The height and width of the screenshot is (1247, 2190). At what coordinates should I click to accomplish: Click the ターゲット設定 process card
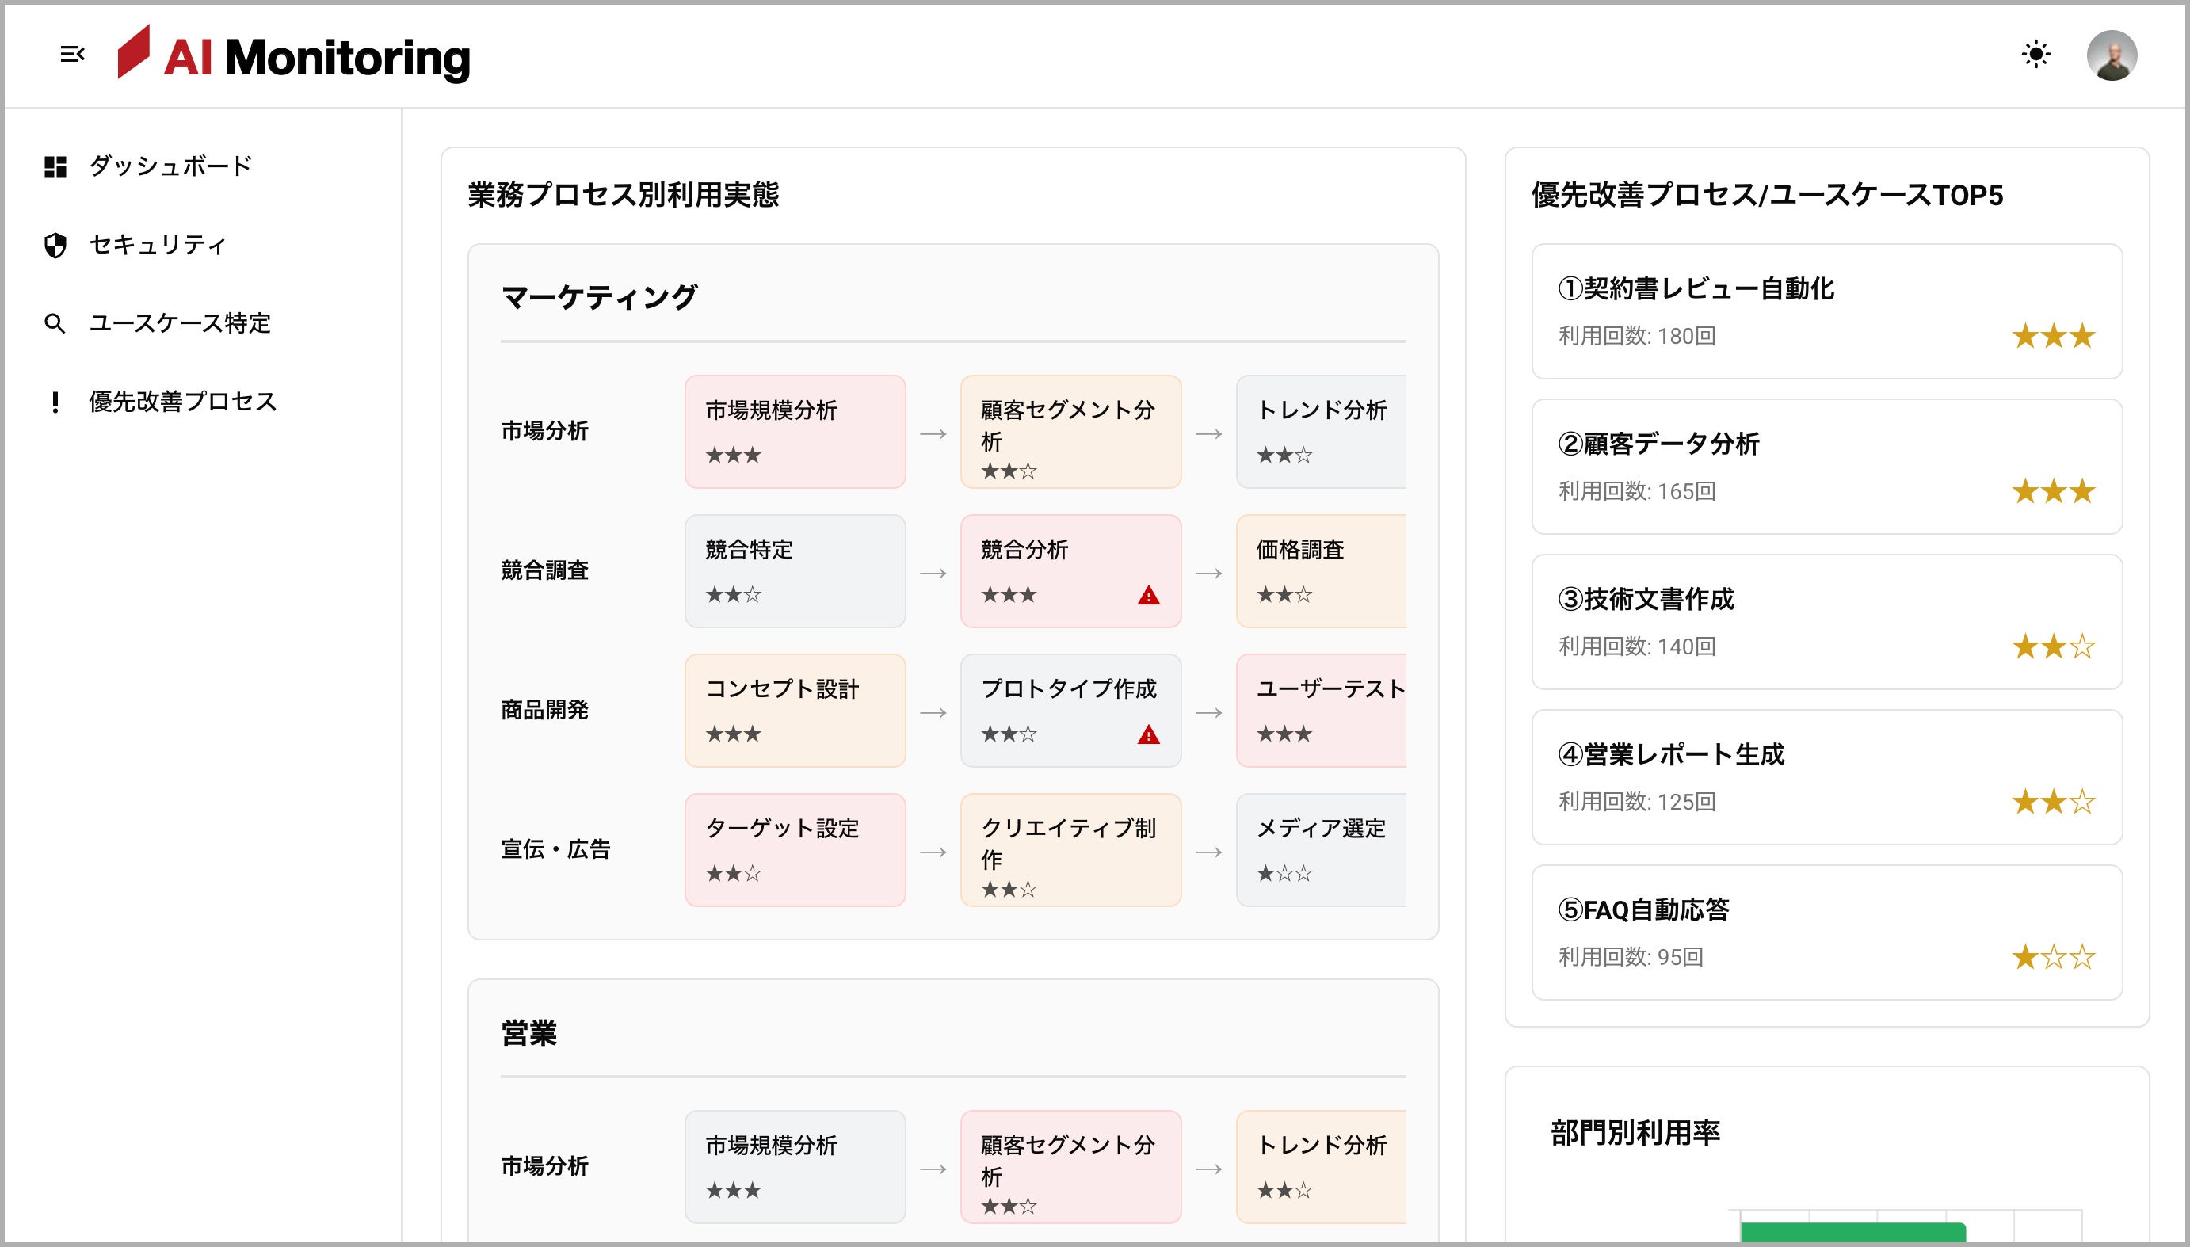pos(795,849)
